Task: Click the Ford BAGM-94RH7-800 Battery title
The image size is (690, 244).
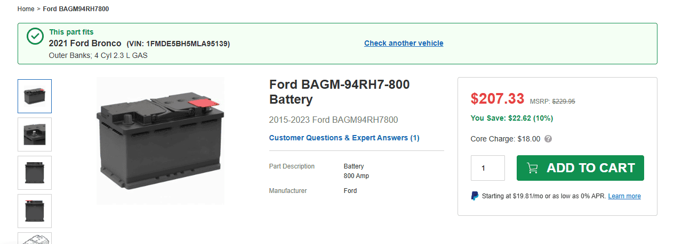Action: pyautogui.click(x=339, y=92)
